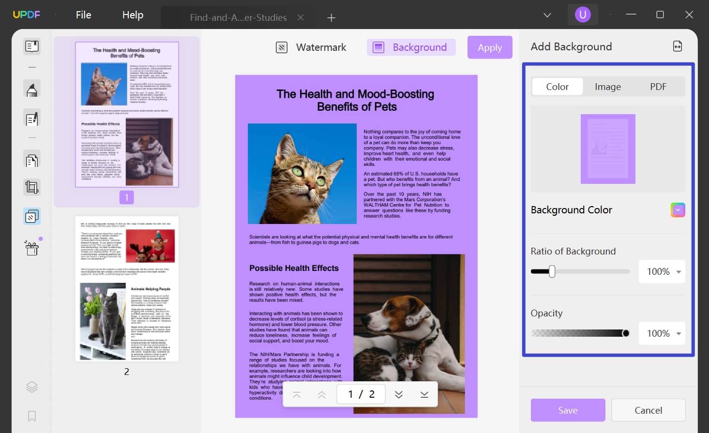Open the Background Color swatch picker

677,209
